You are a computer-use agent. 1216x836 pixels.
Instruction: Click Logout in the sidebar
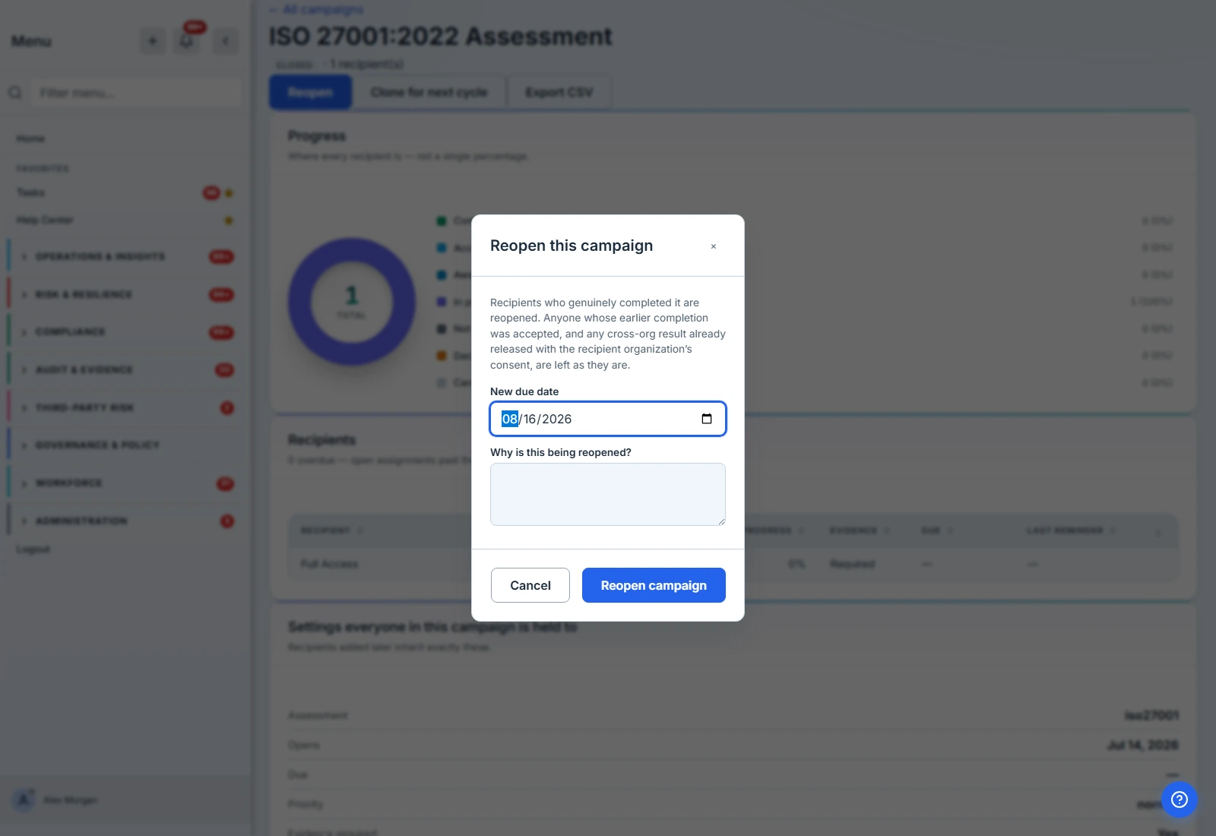coord(33,549)
